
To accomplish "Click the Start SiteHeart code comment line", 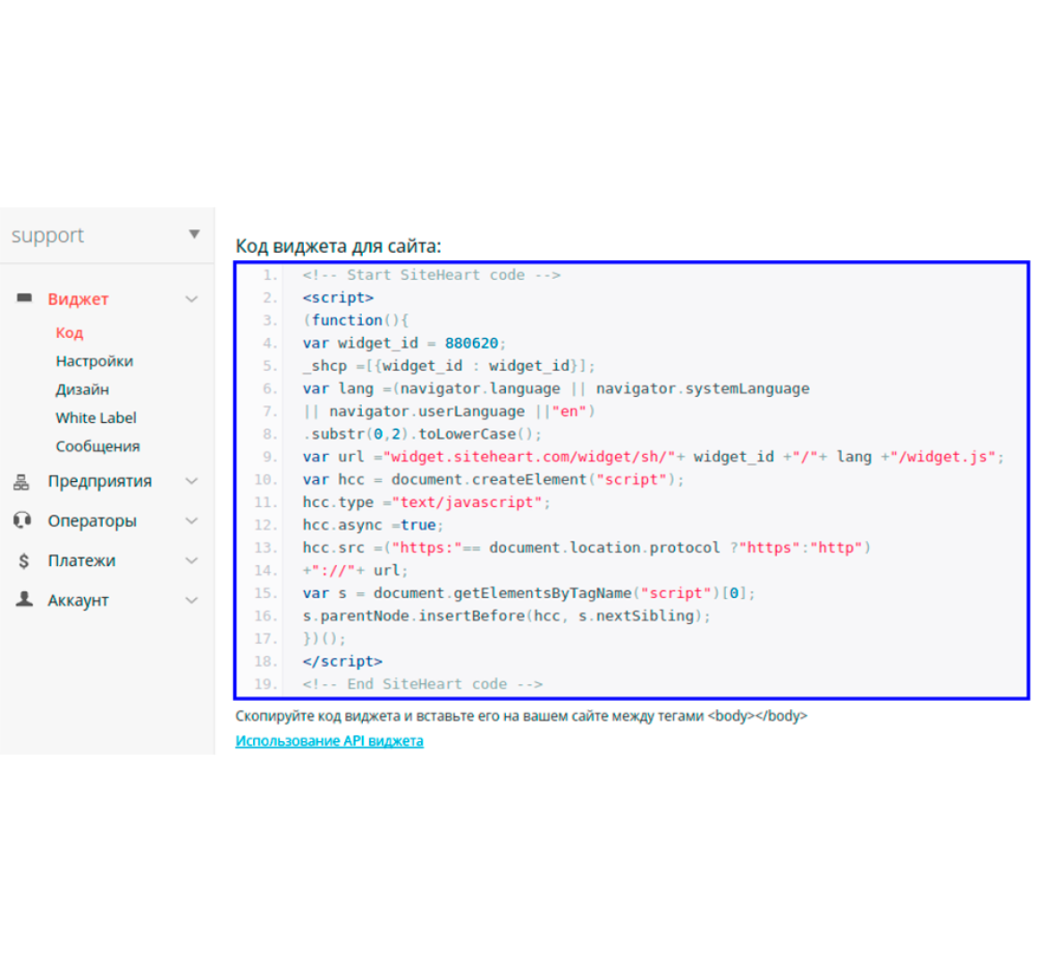I will click(431, 274).
